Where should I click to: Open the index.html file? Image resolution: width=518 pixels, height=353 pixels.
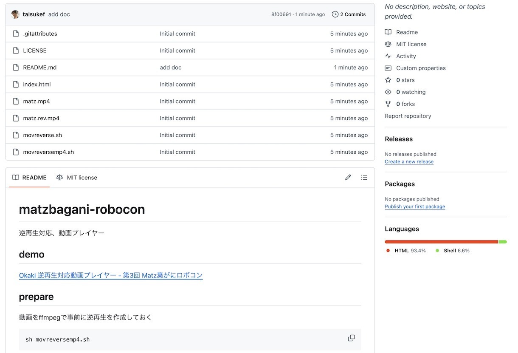pyautogui.click(x=37, y=85)
